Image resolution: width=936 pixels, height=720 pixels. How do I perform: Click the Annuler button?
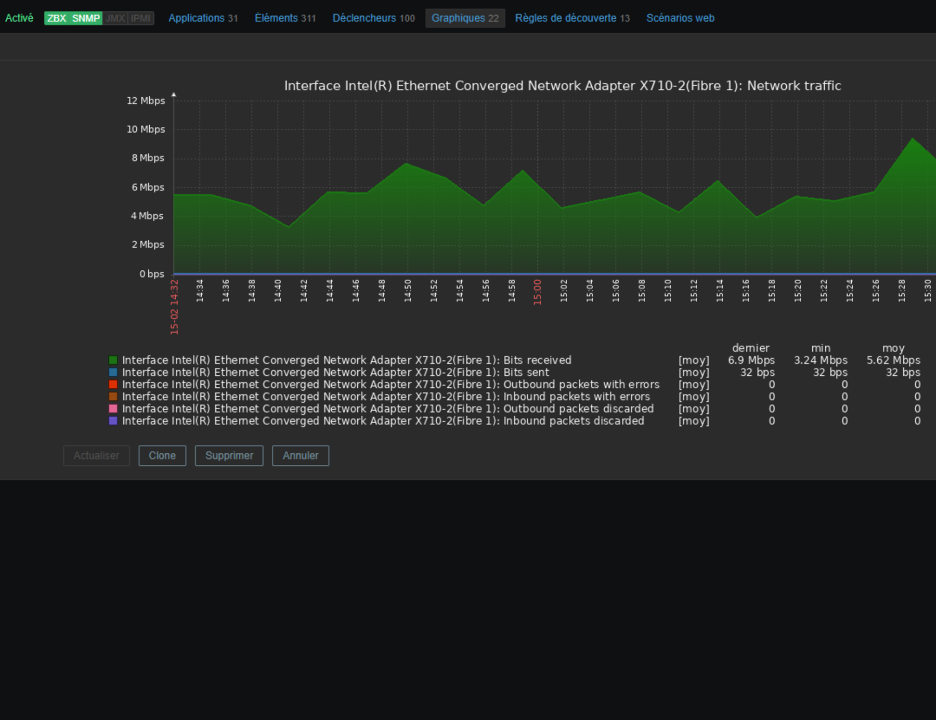(301, 456)
